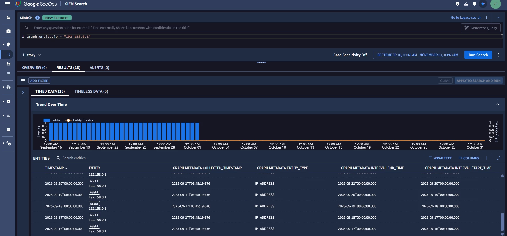Screen dimensions: 507x236
Task: Open the notifications bell
Action: coord(475,4)
